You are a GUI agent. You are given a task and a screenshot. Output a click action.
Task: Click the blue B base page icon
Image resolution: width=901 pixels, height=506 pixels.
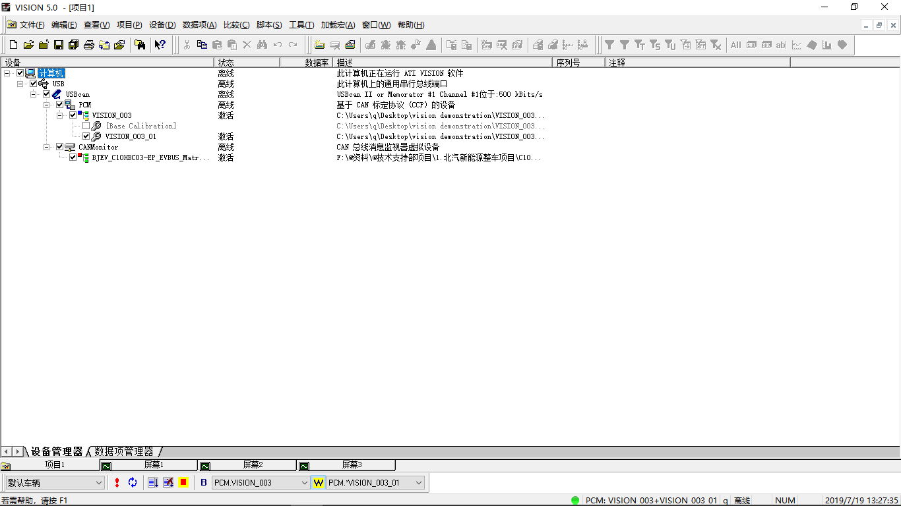pyautogui.click(x=203, y=482)
